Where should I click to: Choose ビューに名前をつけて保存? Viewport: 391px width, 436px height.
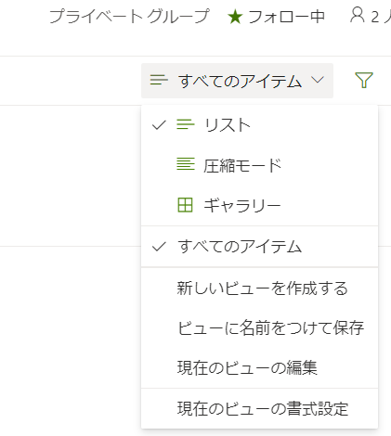coord(259,327)
